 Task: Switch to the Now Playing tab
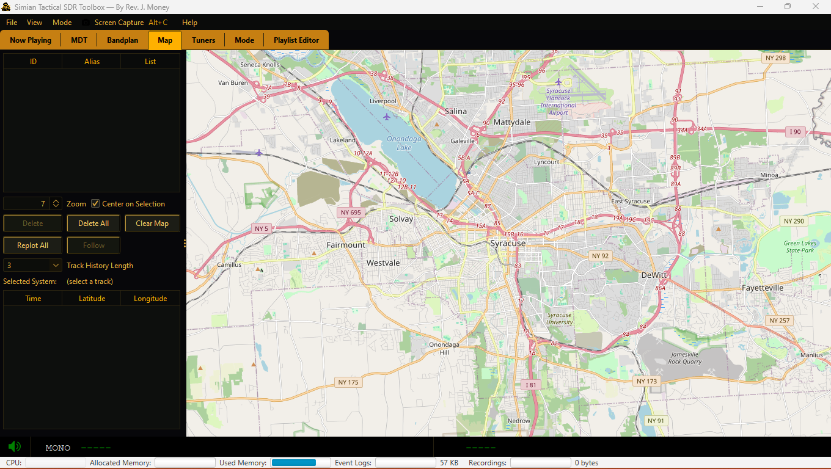pos(31,40)
